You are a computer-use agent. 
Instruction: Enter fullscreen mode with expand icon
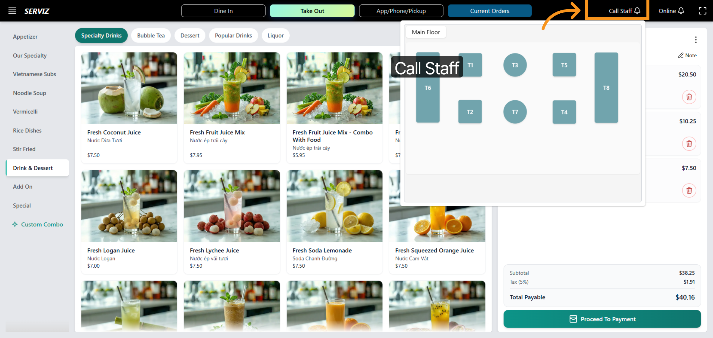pyautogui.click(x=702, y=11)
